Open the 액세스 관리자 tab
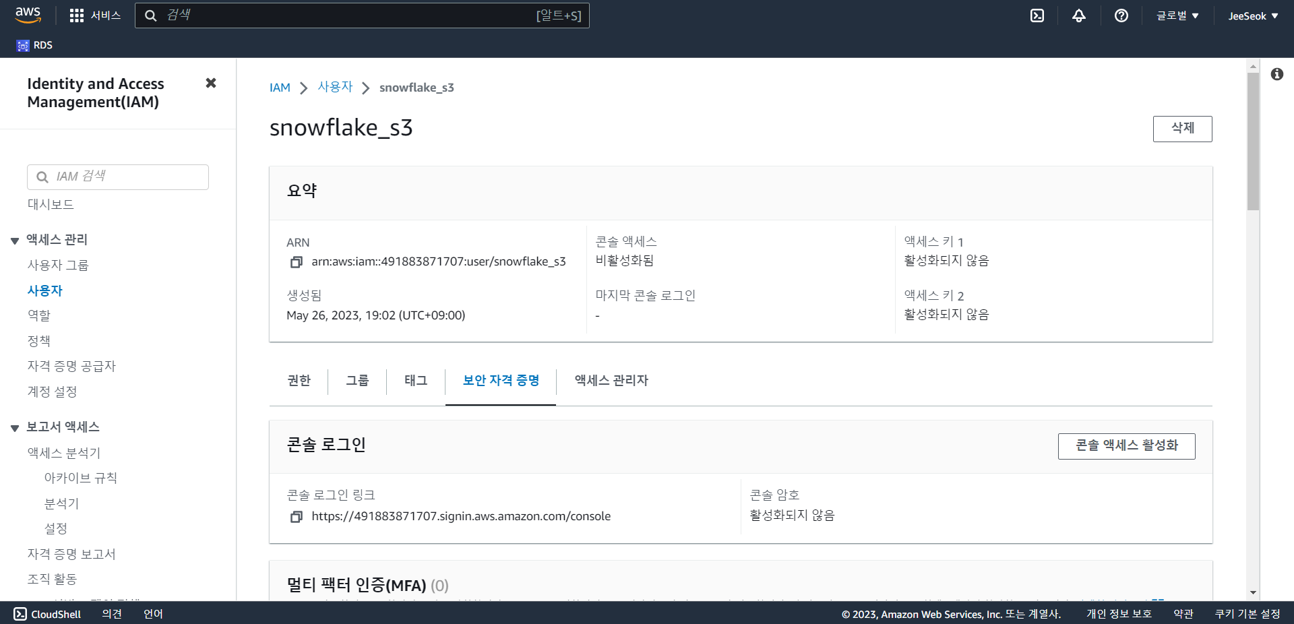The image size is (1294, 624). (x=611, y=381)
